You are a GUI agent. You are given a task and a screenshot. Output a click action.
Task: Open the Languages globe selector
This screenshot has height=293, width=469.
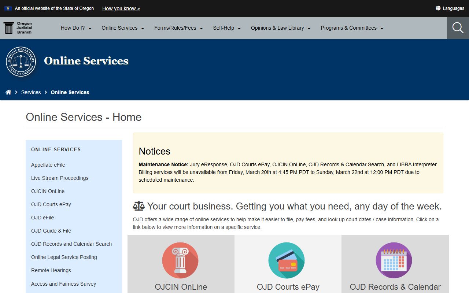tap(450, 8)
